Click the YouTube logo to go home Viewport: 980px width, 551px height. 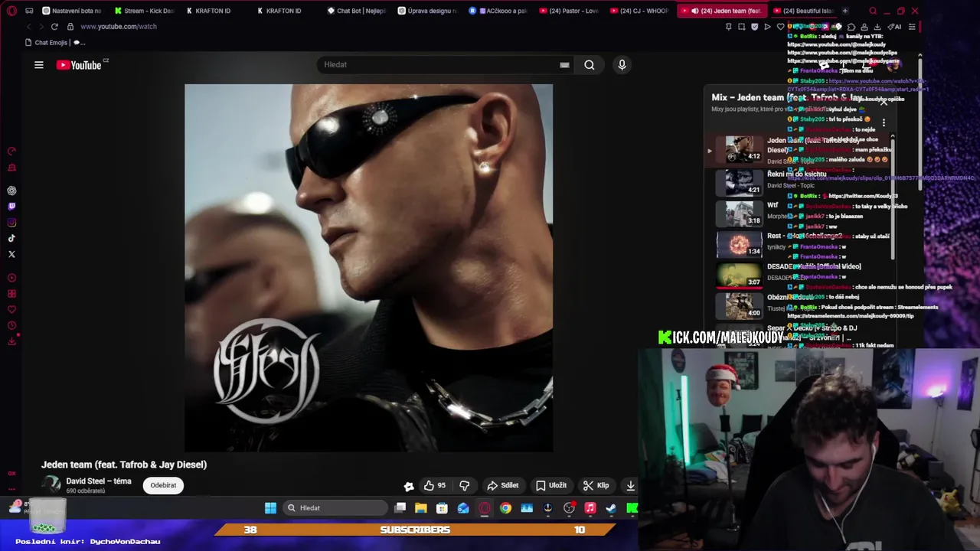(x=79, y=65)
